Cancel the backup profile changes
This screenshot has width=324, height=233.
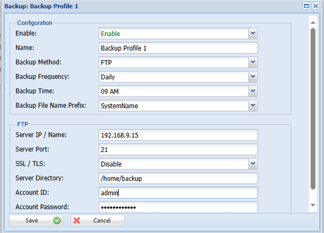97,220
